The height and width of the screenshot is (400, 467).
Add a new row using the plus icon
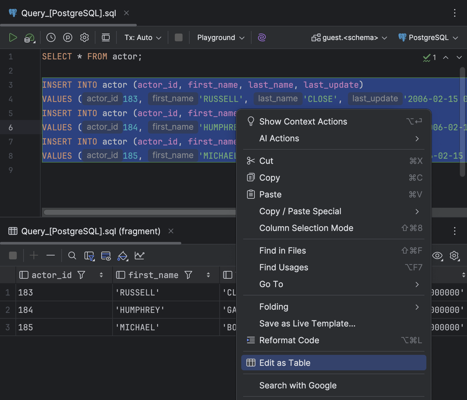pos(34,255)
